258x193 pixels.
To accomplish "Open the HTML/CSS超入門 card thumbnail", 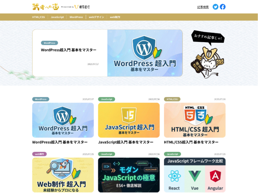I will click(195, 120).
